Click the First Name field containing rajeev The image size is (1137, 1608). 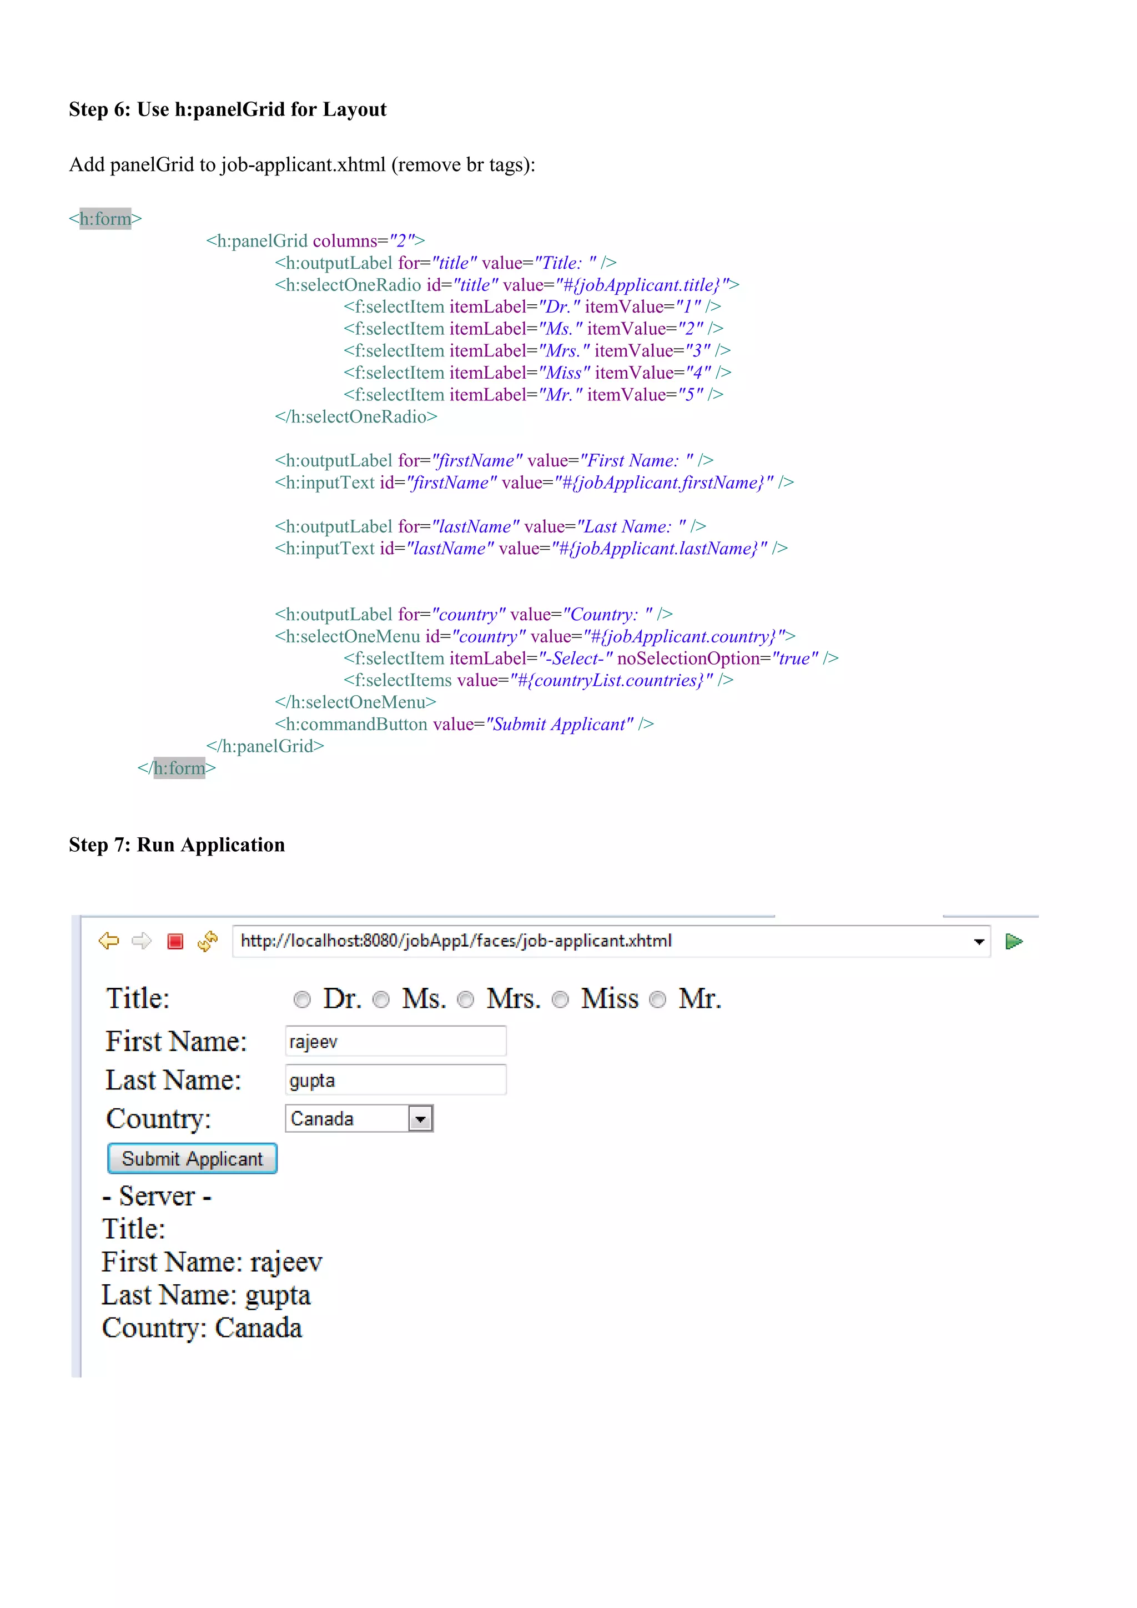click(396, 1042)
